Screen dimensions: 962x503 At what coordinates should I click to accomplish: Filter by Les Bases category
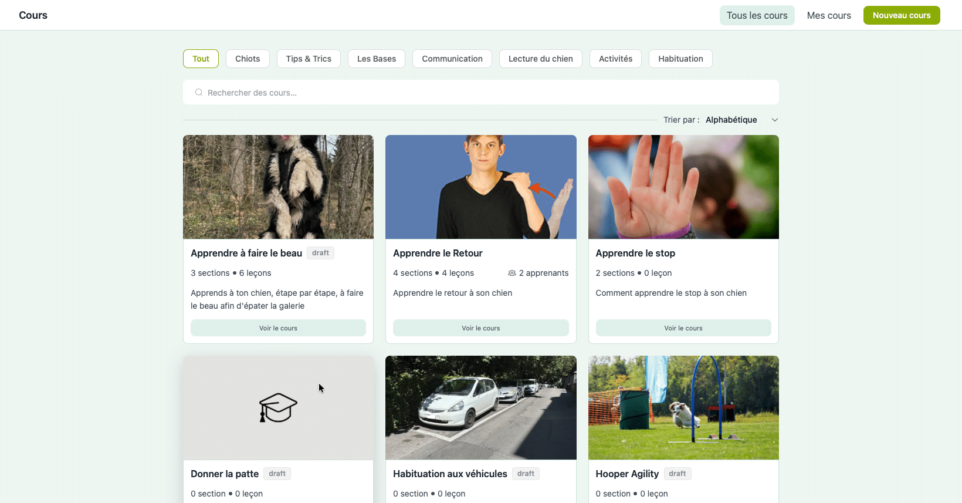click(377, 59)
